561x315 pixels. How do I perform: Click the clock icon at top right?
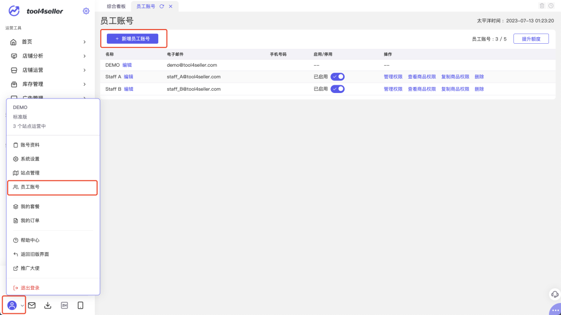551,5
